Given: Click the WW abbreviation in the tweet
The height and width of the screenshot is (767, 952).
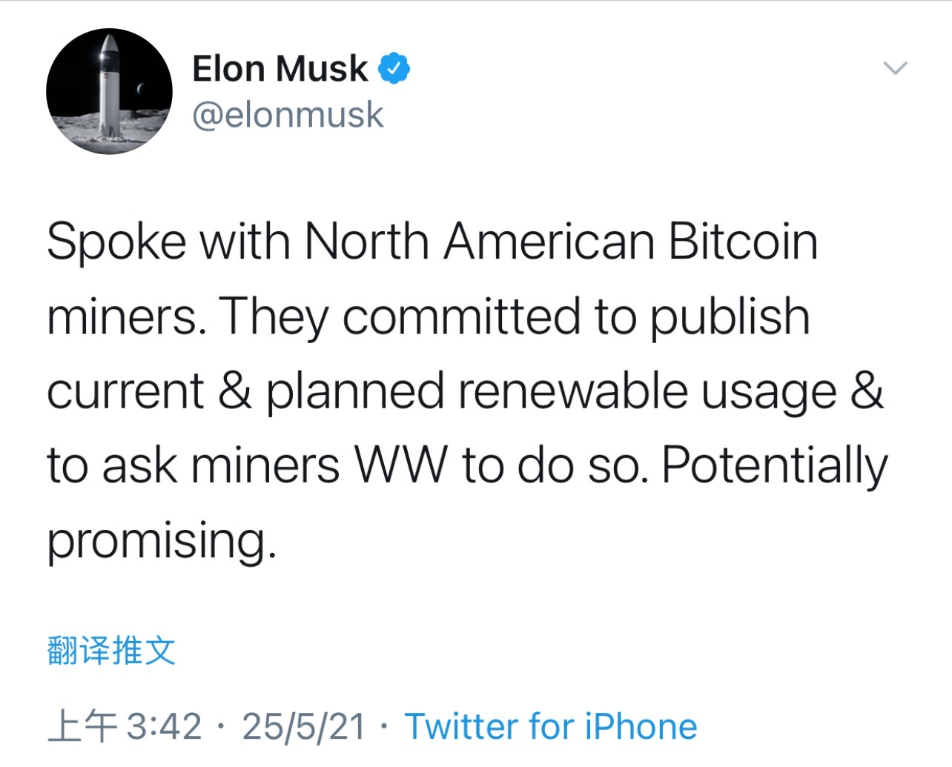Looking at the screenshot, I should [x=401, y=466].
